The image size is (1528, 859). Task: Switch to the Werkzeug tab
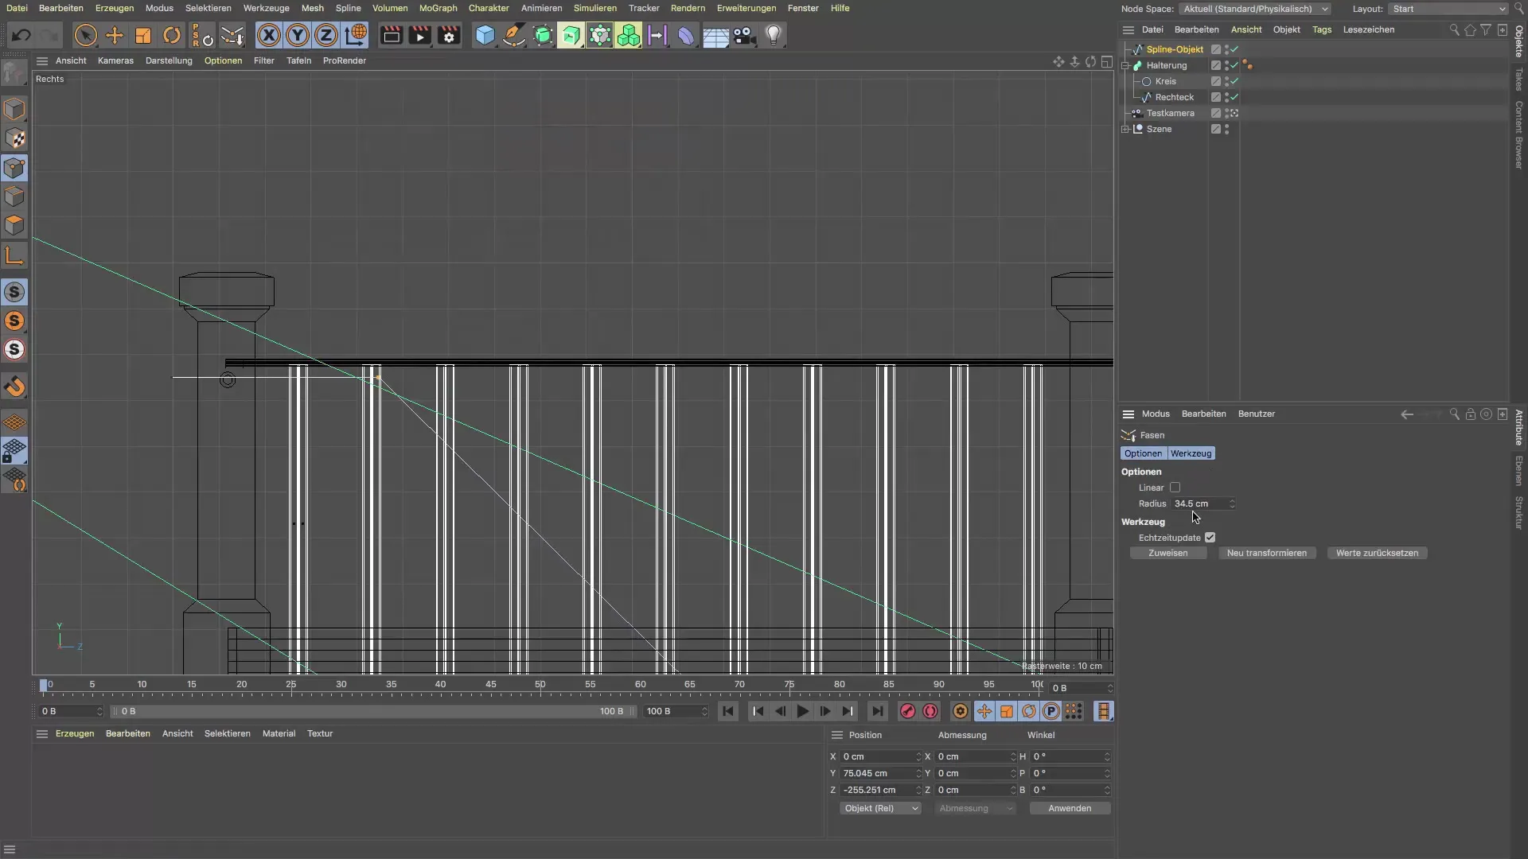point(1191,453)
